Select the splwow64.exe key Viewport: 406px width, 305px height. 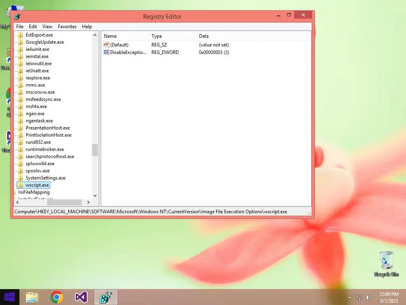click(x=40, y=164)
